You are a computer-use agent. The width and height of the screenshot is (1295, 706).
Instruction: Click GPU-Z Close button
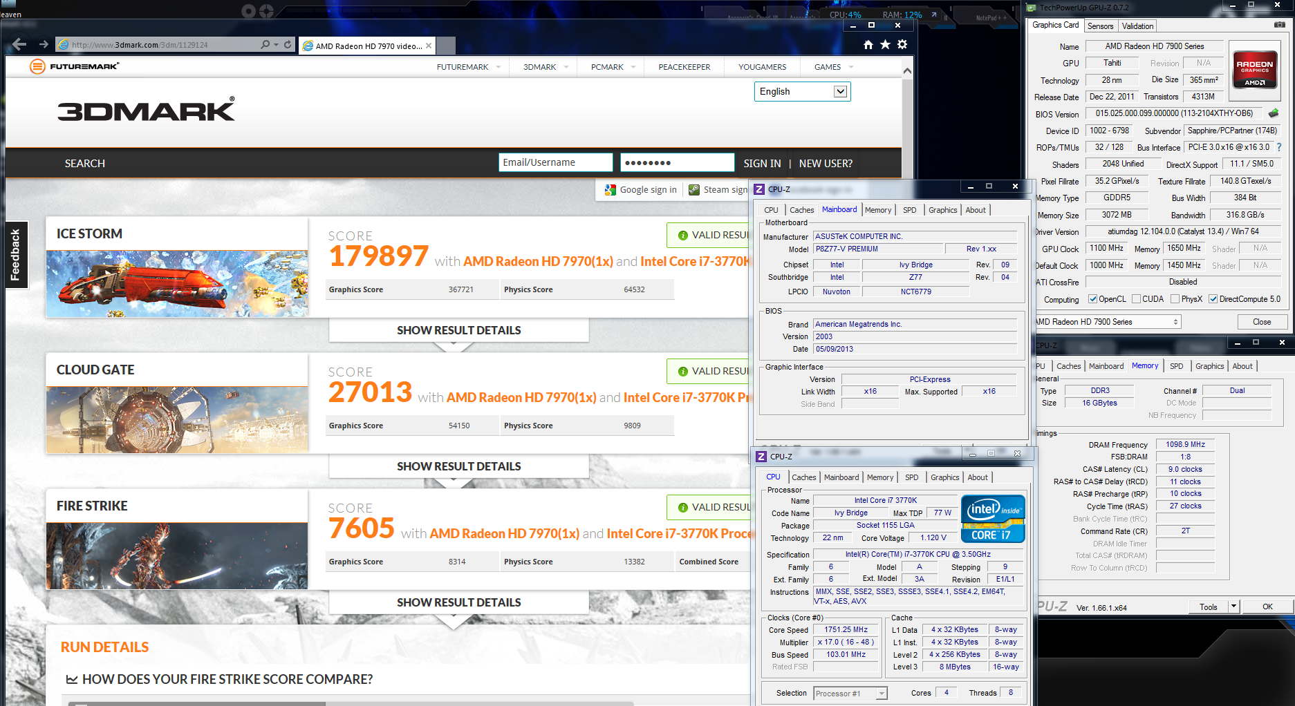click(1262, 322)
